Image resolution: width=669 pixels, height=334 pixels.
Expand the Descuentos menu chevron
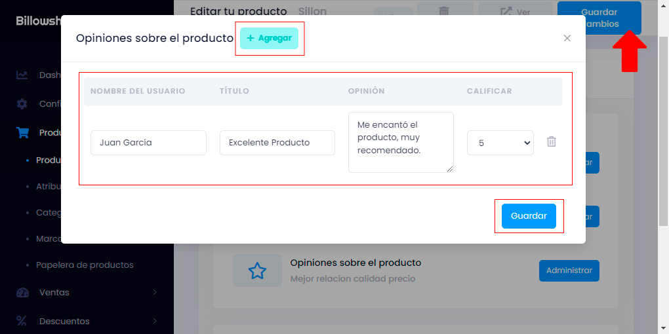[x=155, y=321]
